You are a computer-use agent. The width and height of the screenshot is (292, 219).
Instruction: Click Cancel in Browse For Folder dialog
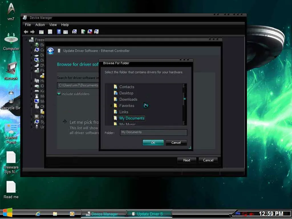176,143
